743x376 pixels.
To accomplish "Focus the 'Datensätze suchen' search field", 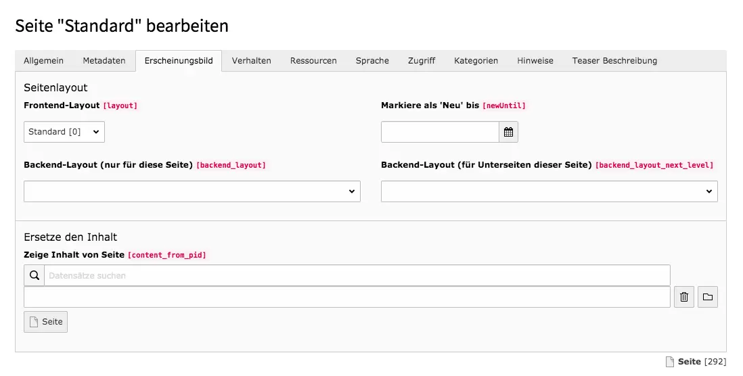I will 357,275.
